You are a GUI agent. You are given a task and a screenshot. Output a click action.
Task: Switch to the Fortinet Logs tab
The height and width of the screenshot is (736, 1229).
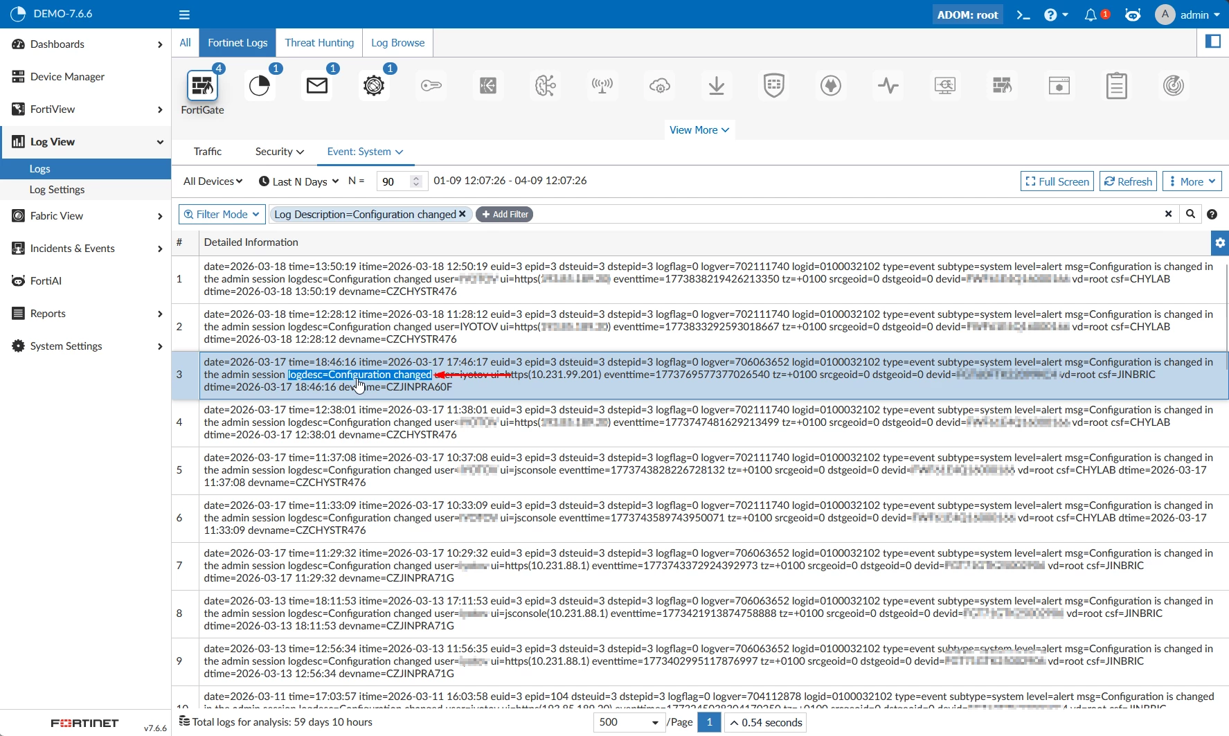(237, 42)
